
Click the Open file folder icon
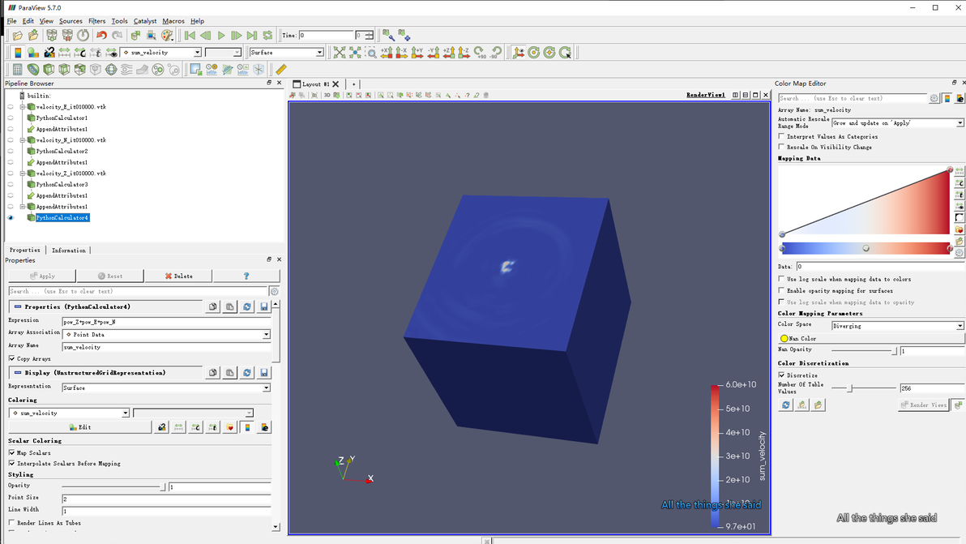coord(18,36)
